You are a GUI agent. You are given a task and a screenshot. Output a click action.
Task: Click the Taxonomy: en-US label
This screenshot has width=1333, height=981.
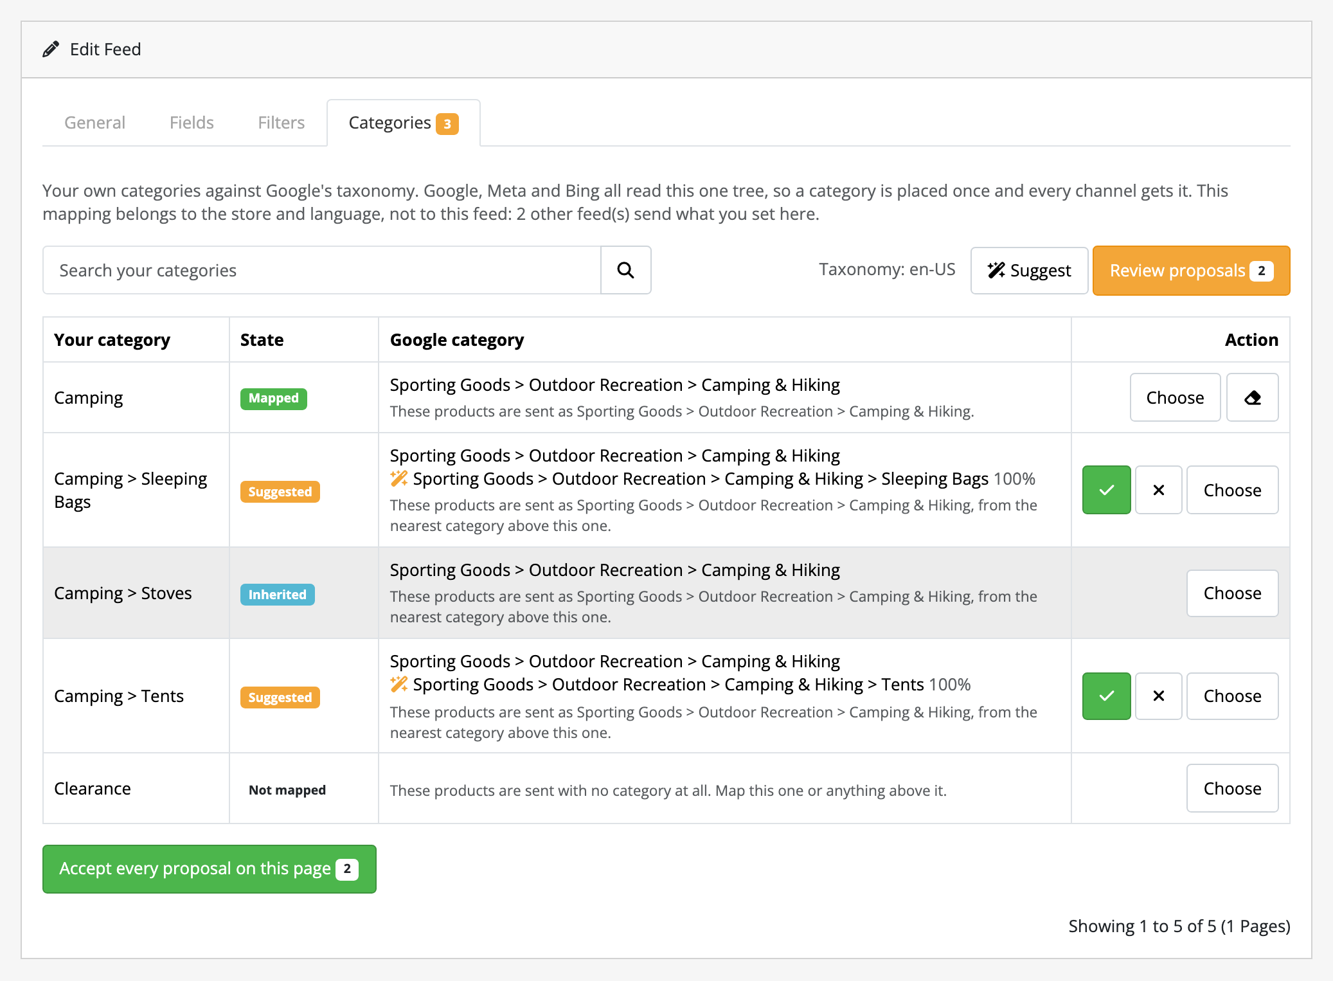tap(886, 269)
